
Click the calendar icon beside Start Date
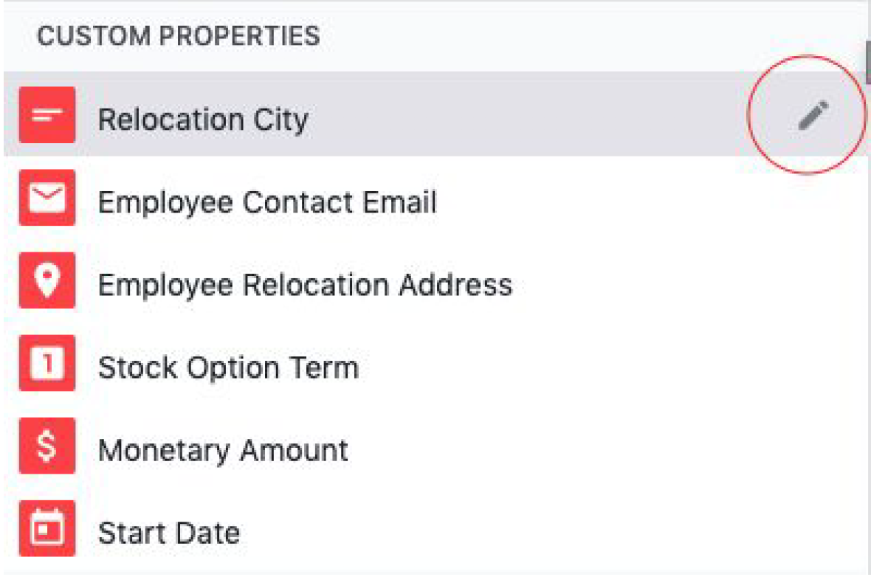click(x=47, y=528)
